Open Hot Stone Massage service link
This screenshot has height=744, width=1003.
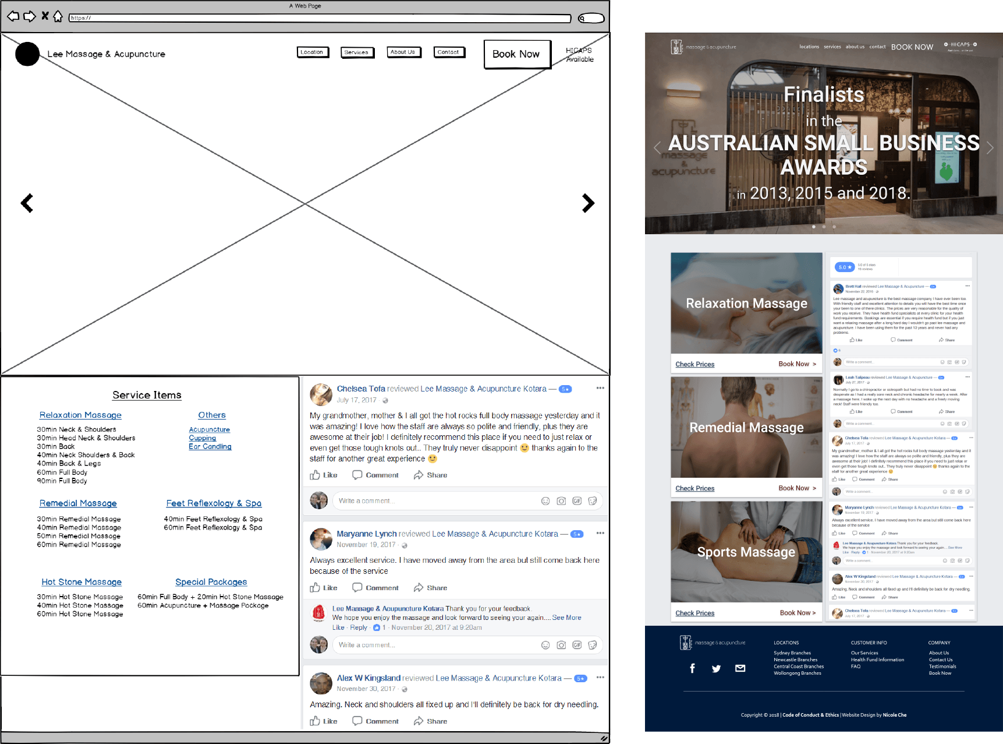click(x=81, y=582)
